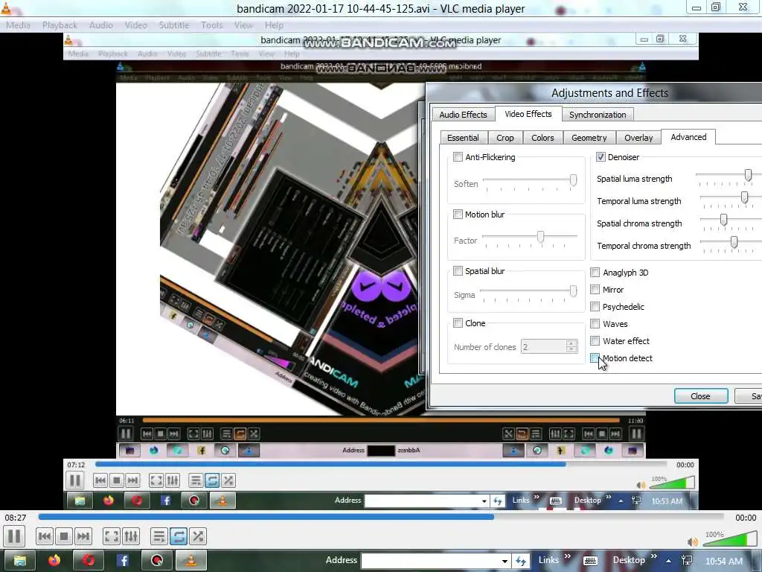
Task: Open on-screen keyboard icon on 10:54 AM taskbar
Action: (590, 561)
